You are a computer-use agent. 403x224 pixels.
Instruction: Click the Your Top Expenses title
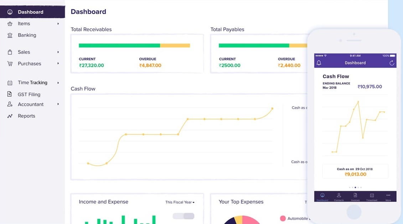pyautogui.click(x=241, y=202)
